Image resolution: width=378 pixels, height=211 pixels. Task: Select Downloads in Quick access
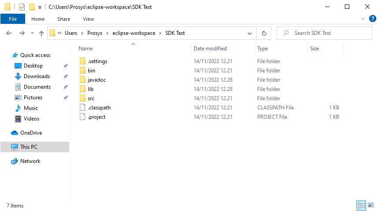click(37, 76)
